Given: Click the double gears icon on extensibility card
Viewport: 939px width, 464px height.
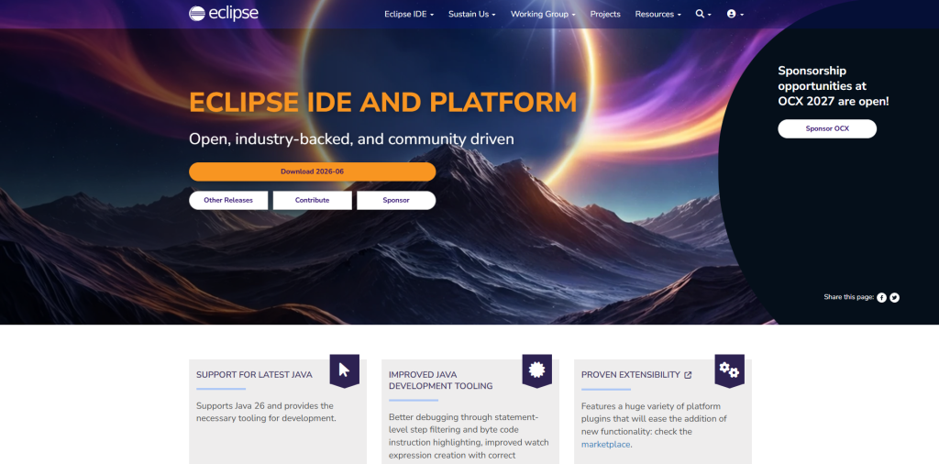Looking at the screenshot, I should [x=729, y=370].
